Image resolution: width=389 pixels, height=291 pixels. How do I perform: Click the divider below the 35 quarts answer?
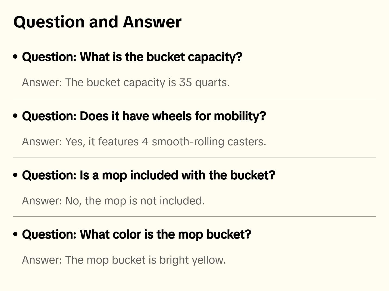pos(195,98)
